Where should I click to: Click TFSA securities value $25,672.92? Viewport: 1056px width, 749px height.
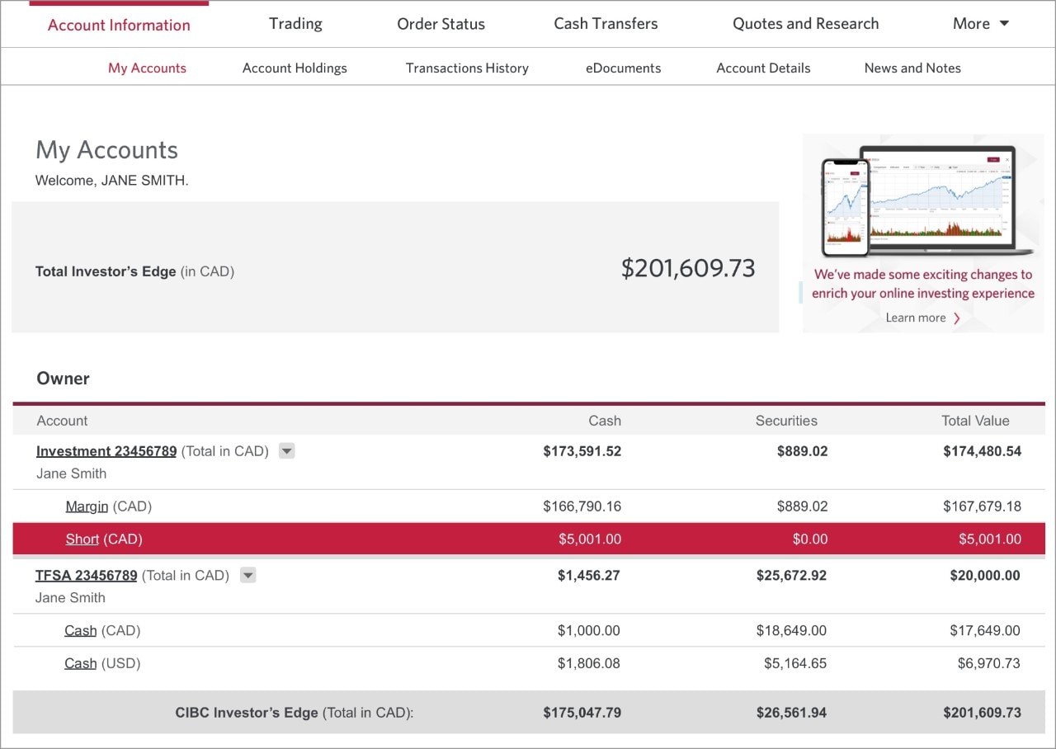tap(791, 576)
